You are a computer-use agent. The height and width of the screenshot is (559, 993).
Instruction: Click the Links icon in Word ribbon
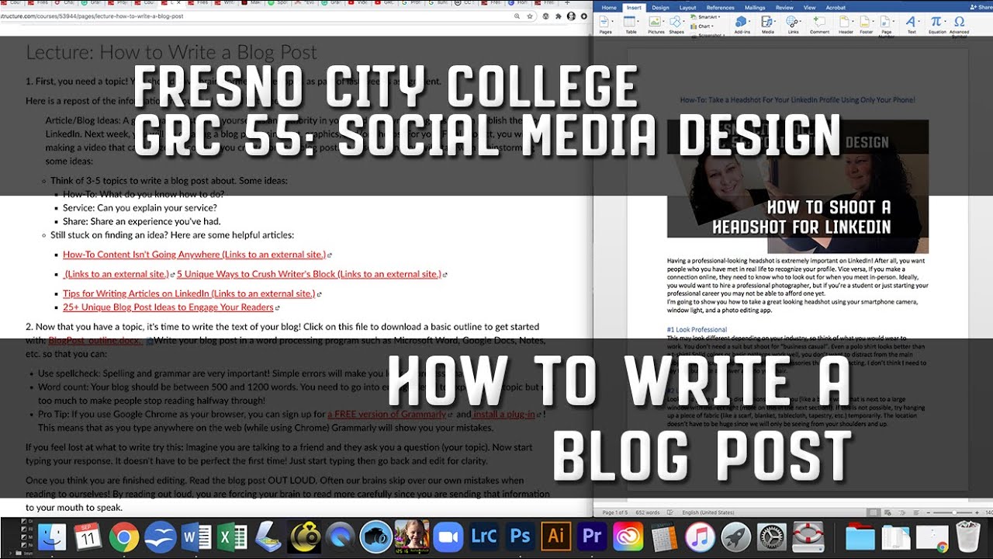tap(793, 24)
